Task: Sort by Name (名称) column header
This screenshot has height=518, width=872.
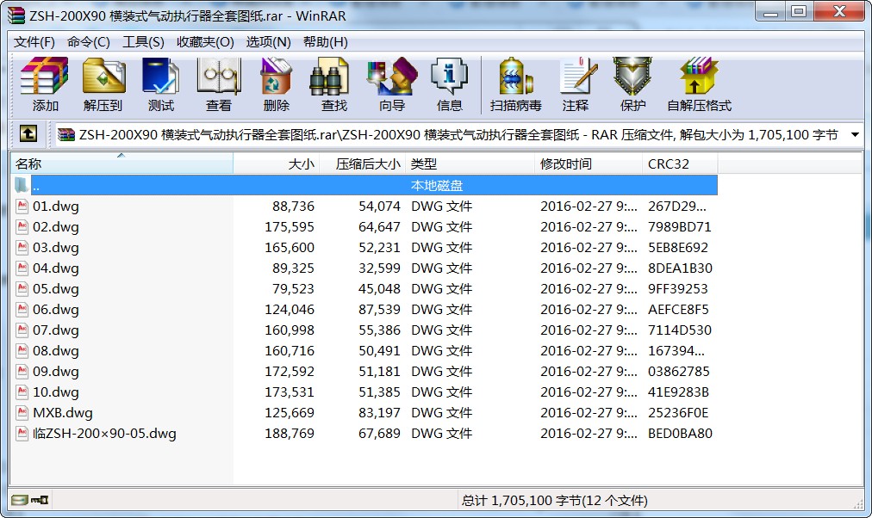Action: [121, 163]
